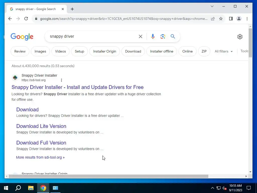Click the Chrome taskbar icon
This screenshot has height=193, width=257.
43,188
